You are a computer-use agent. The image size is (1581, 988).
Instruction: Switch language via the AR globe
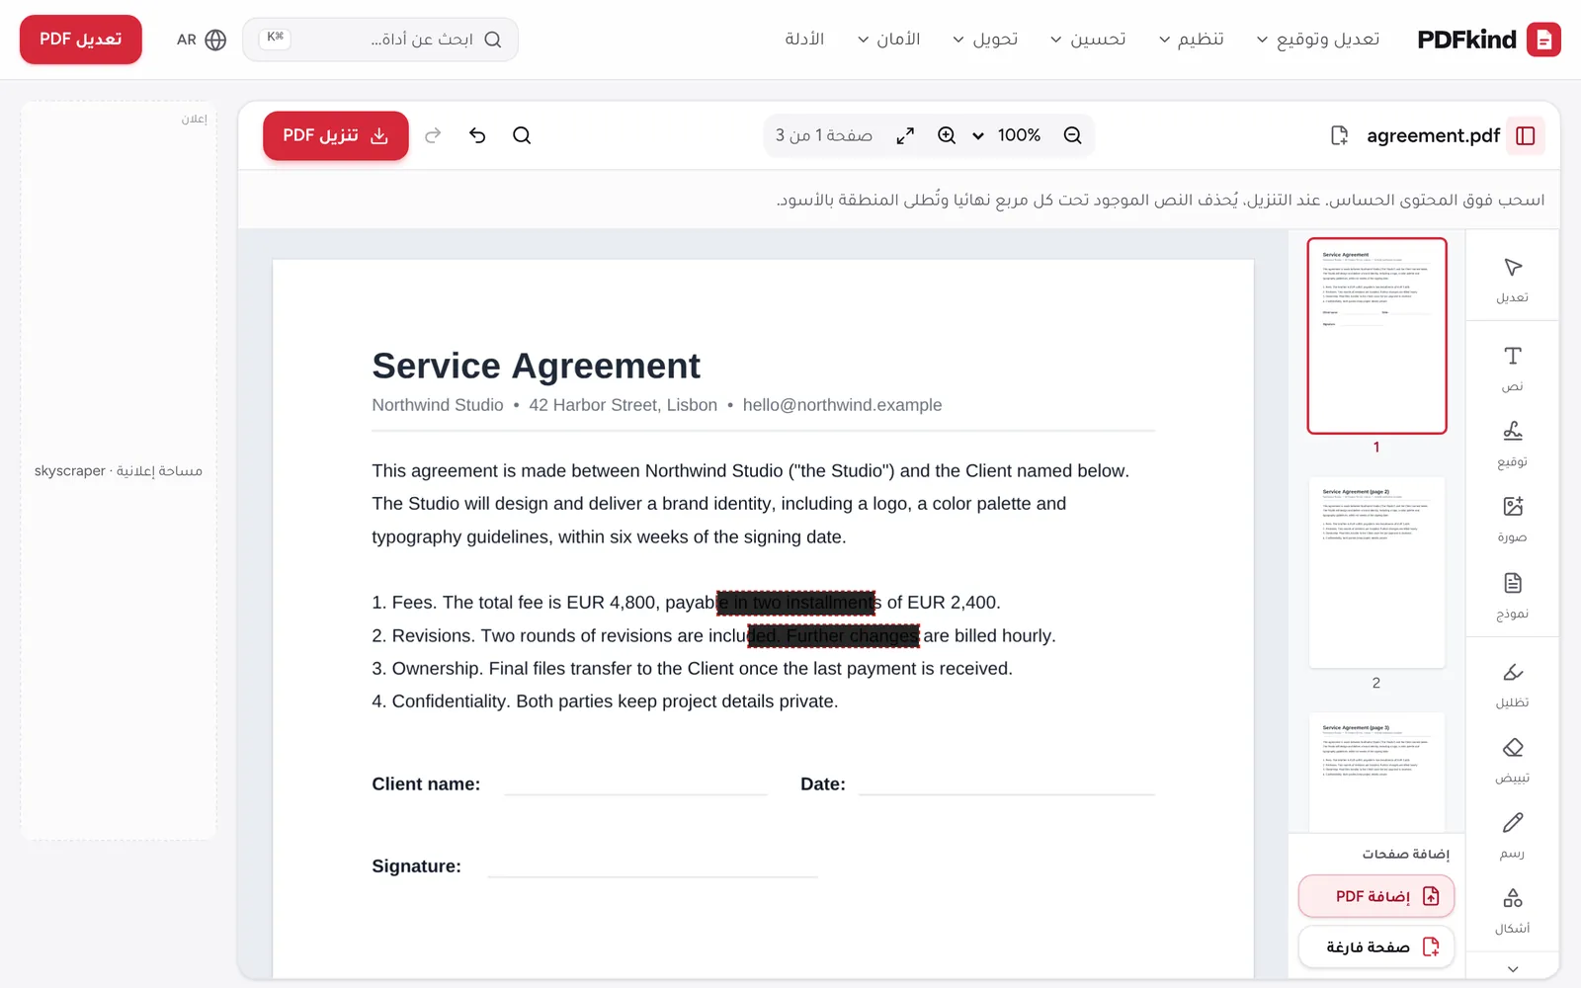tap(202, 40)
